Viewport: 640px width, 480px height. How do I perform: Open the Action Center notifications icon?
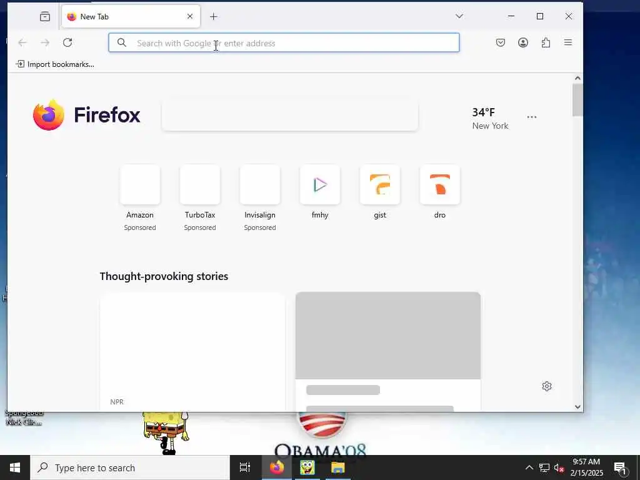(x=621, y=467)
